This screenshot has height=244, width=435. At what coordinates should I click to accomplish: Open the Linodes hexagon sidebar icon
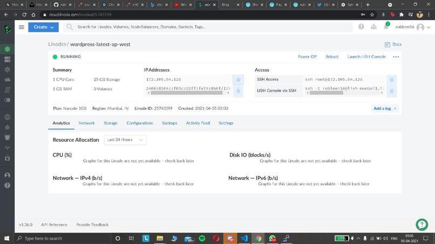coord(7,49)
